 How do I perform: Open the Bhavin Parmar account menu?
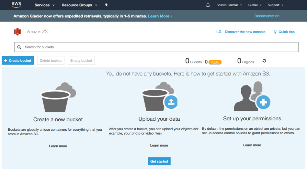coord(229,5)
